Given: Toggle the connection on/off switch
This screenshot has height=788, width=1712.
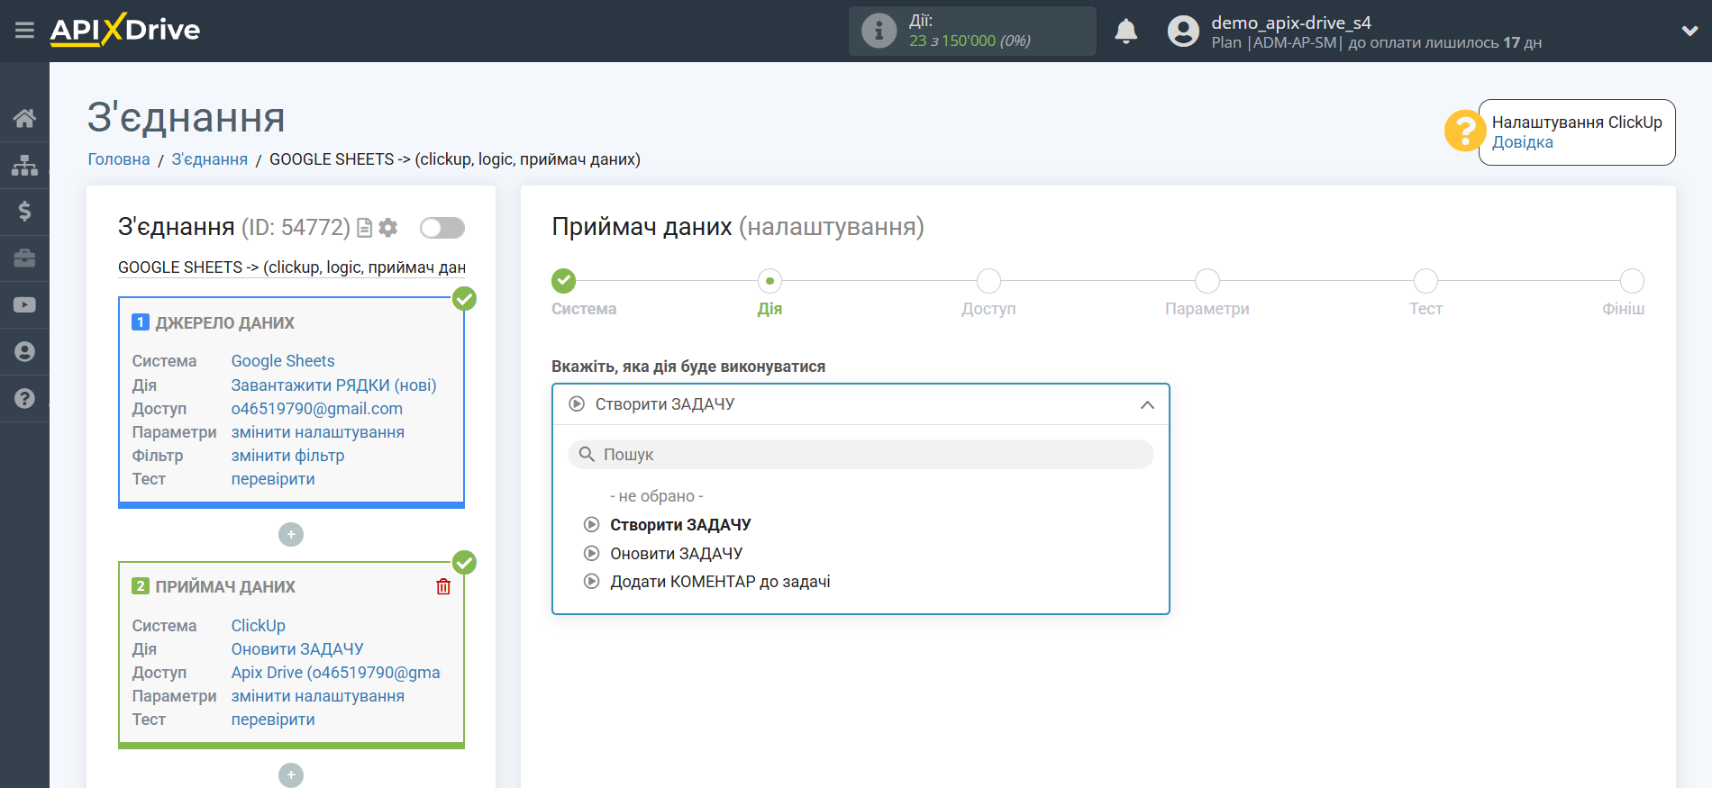Looking at the screenshot, I should tap(442, 228).
